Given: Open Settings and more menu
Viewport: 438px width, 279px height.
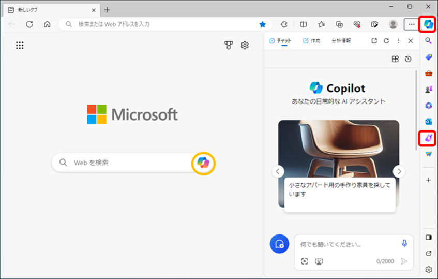Looking at the screenshot, I should [x=411, y=24].
